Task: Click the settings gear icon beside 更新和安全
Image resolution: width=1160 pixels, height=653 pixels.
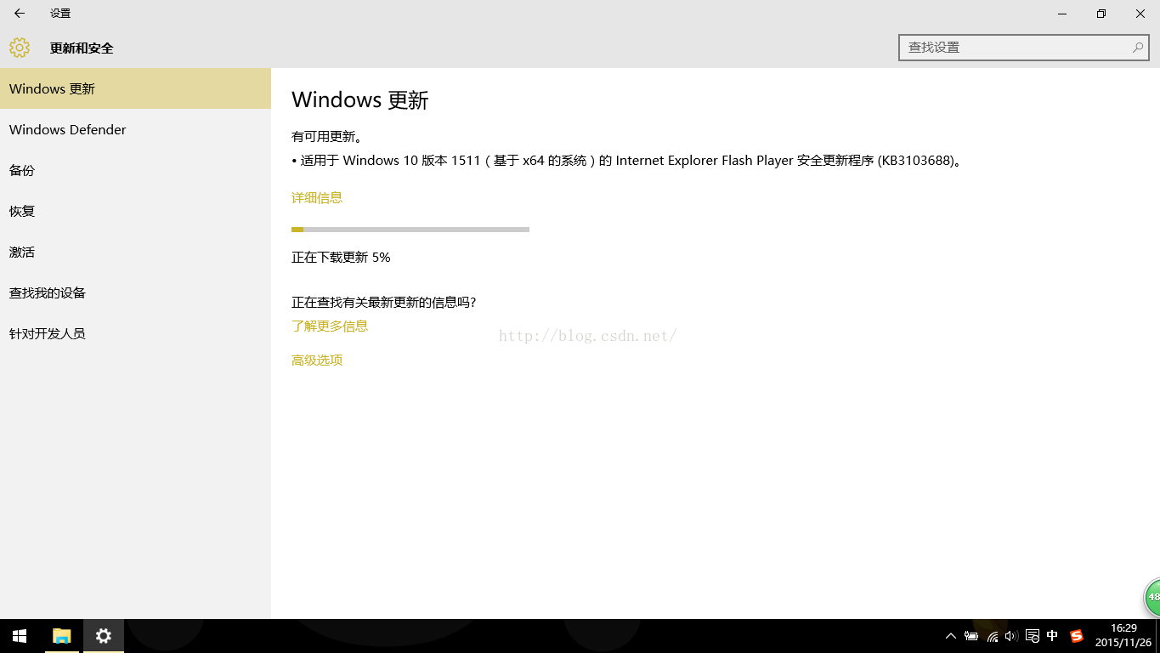Action: (20, 48)
